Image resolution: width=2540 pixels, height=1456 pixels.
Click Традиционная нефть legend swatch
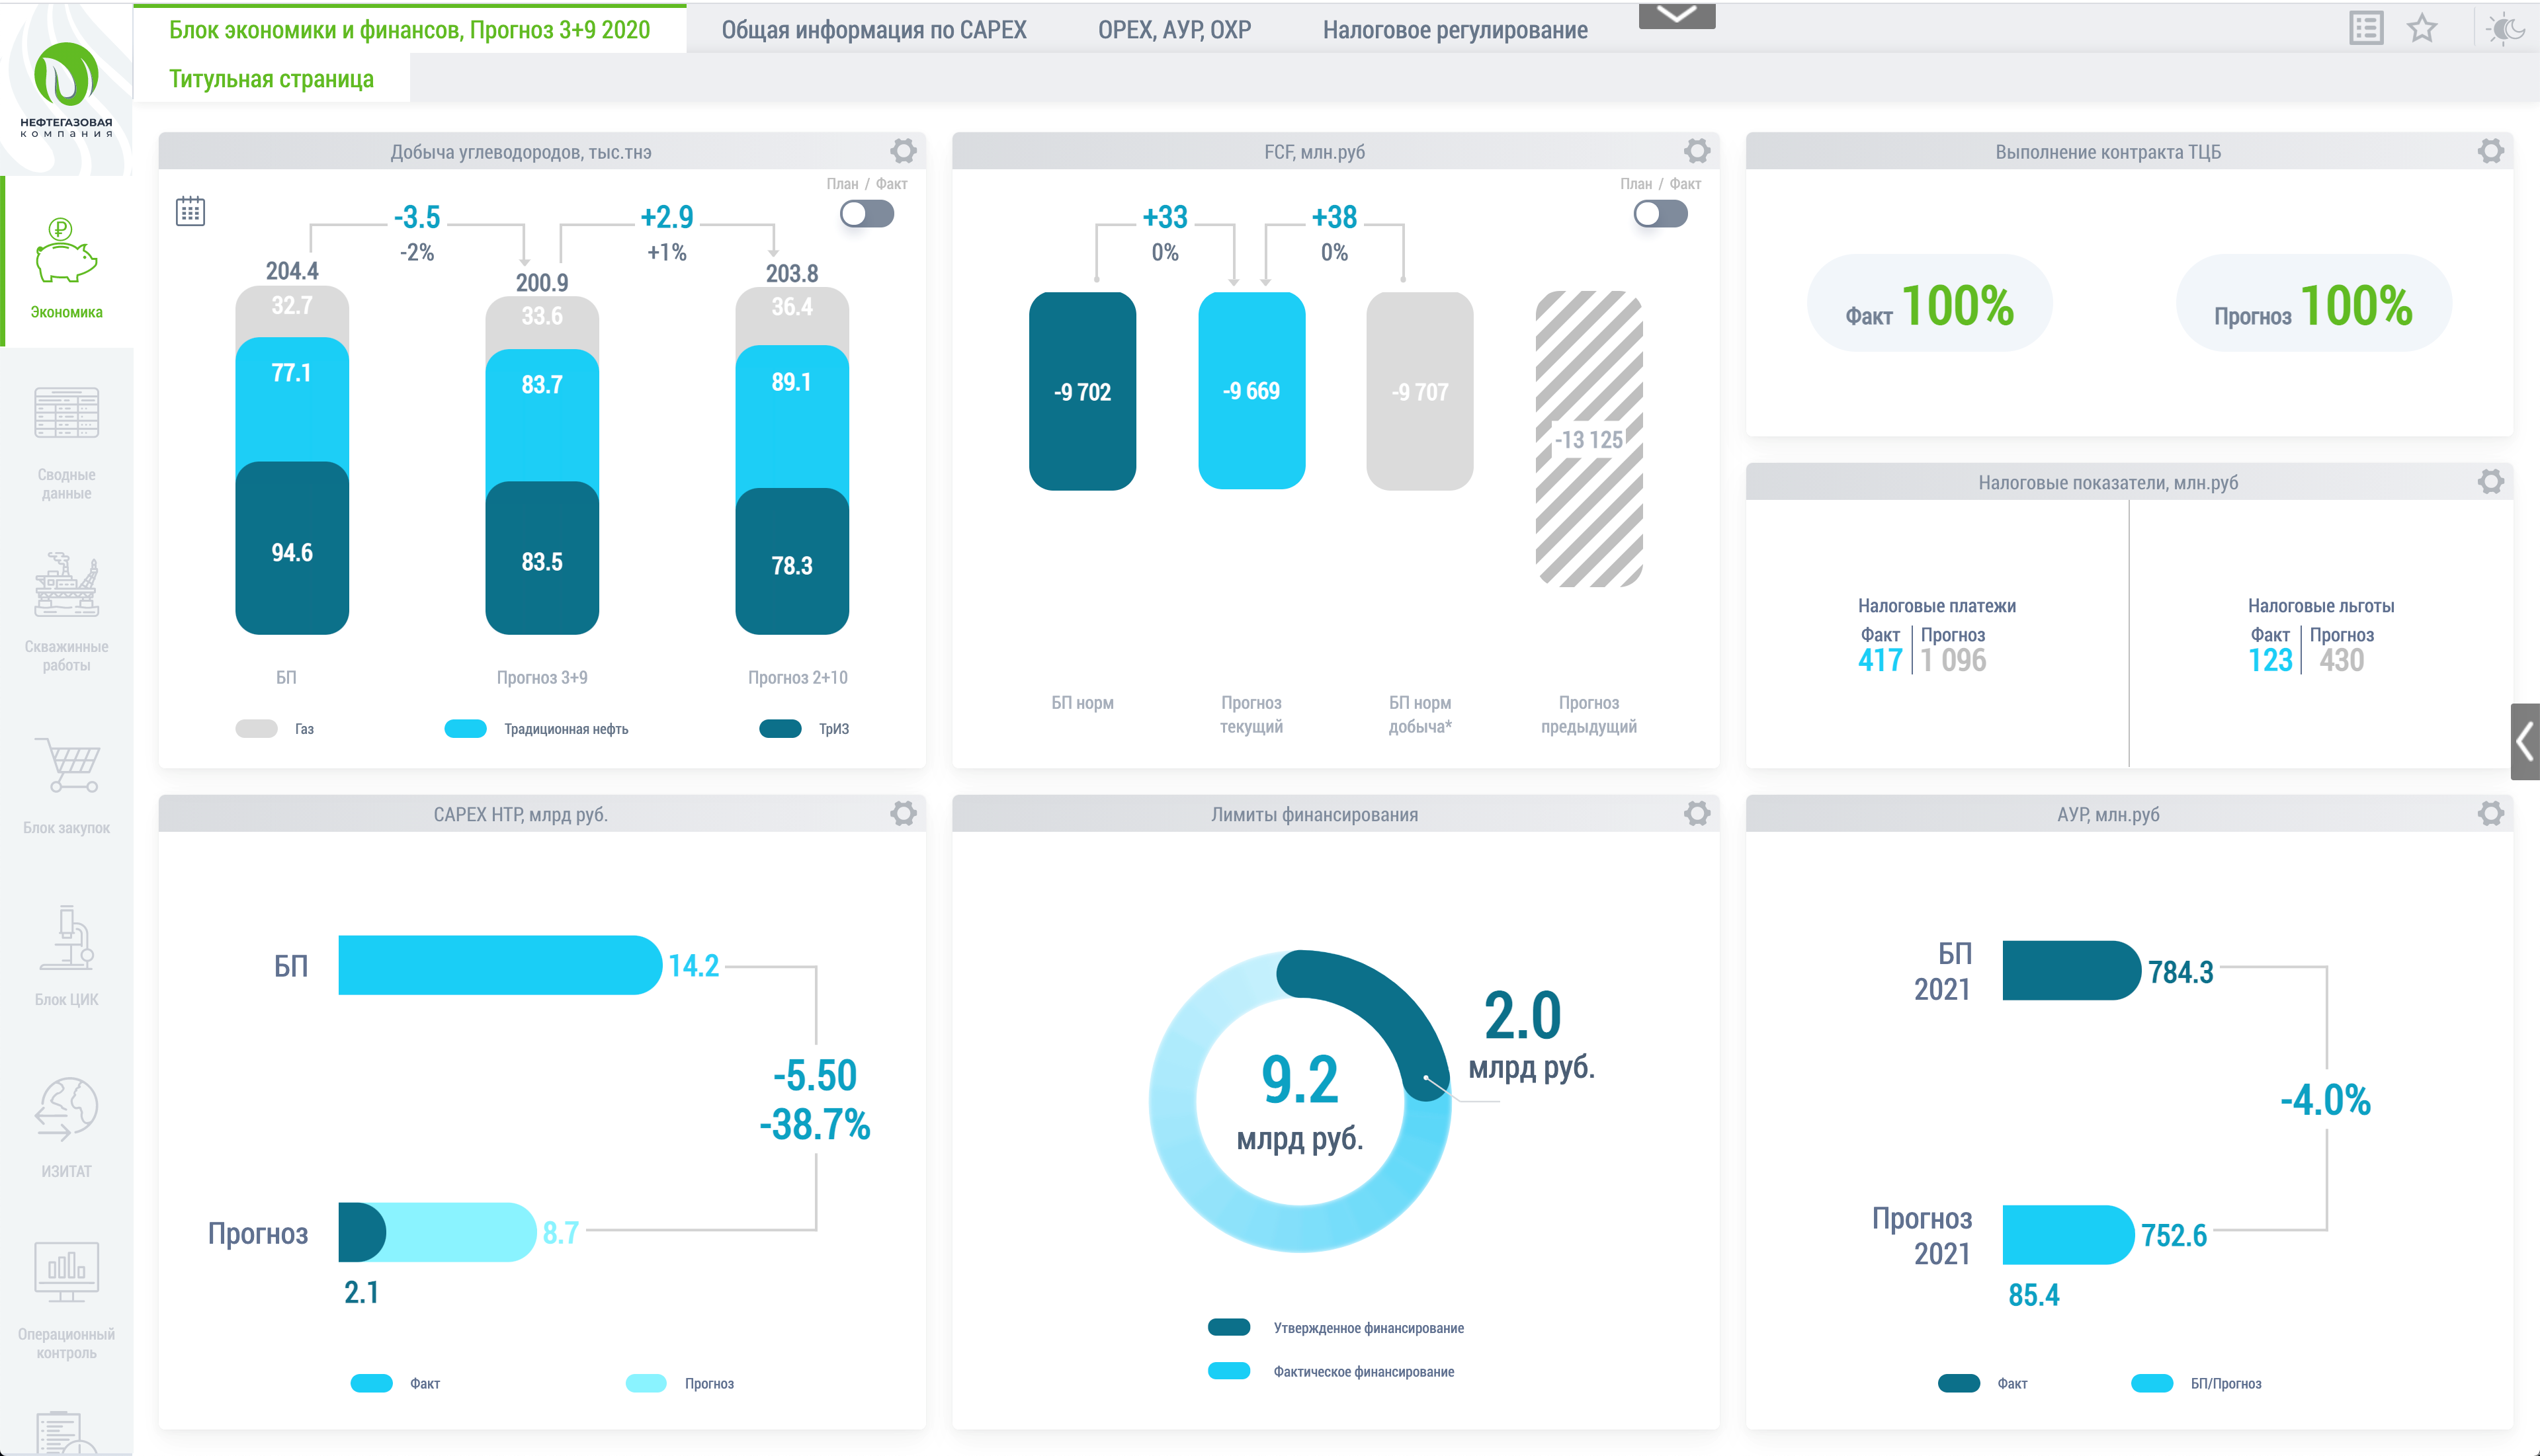(465, 729)
